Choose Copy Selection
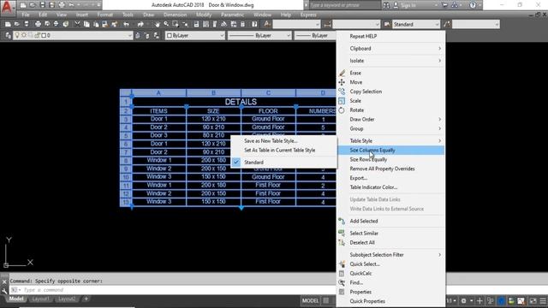 pyautogui.click(x=390, y=92)
